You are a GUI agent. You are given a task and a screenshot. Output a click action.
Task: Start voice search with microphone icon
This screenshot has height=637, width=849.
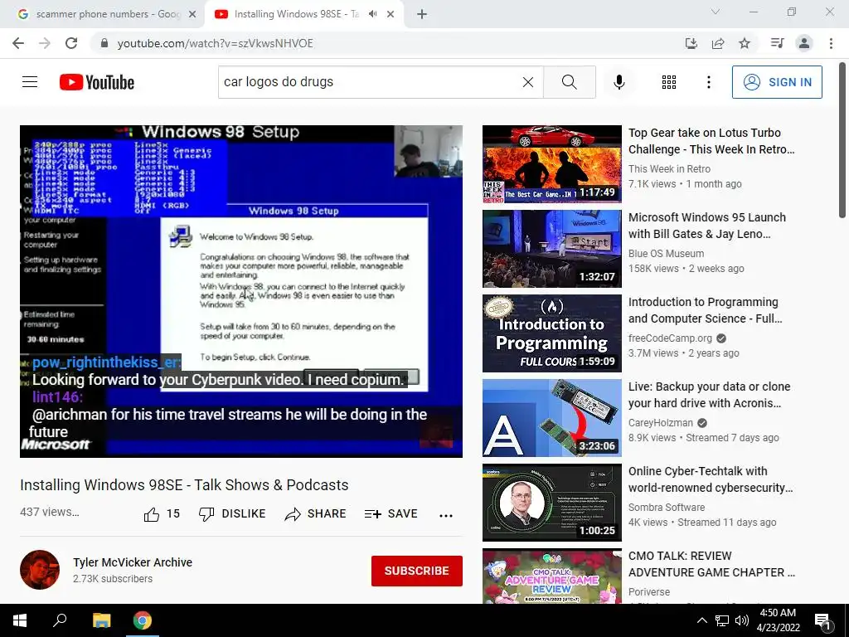pos(619,82)
